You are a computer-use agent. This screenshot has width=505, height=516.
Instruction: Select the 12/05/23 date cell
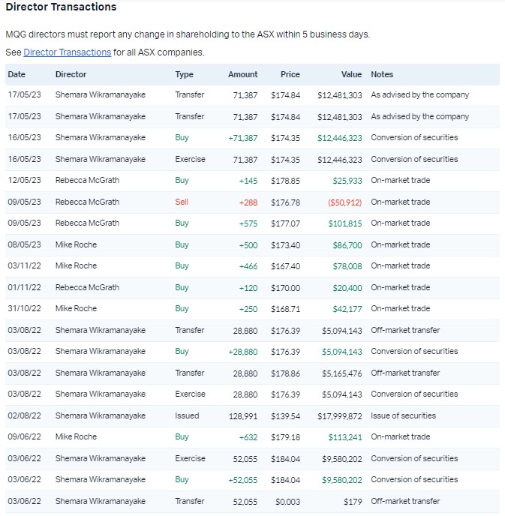25,181
